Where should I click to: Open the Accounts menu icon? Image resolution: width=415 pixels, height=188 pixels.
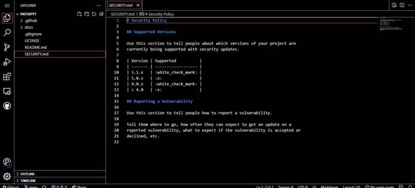[7, 162]
